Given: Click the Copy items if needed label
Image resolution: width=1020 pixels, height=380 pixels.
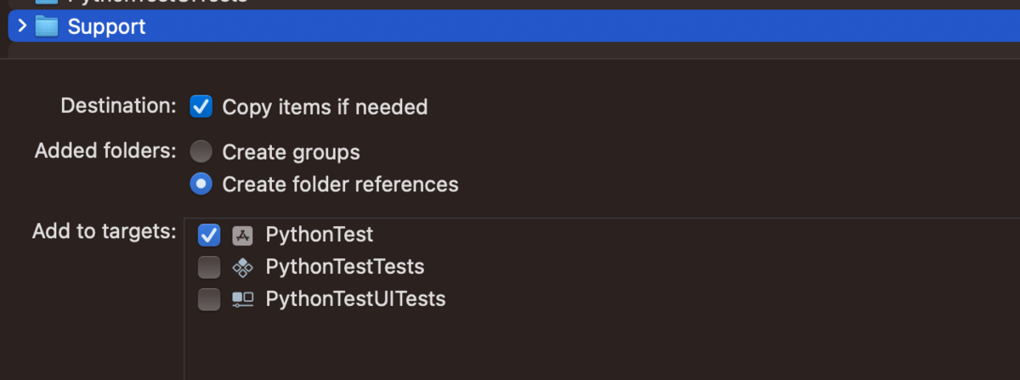Looking at the screenshot, I should [x=325, y=107].
